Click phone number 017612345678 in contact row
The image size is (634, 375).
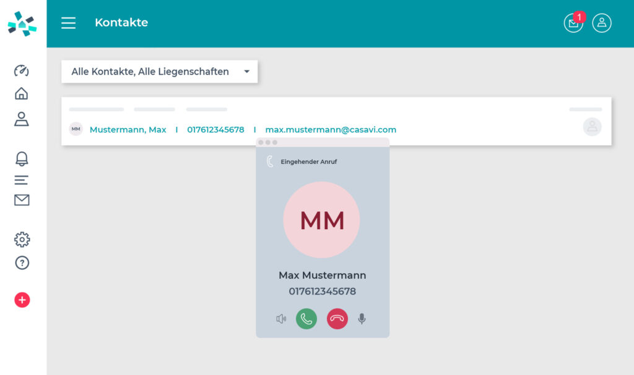coord(215,130)
